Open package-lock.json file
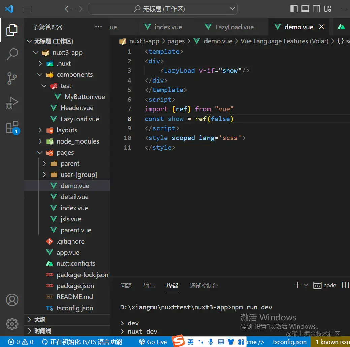The width and height of the screenshot is (350, 347). [67, 275]
